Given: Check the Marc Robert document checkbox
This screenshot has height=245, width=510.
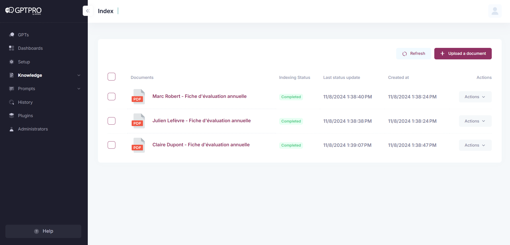Looking at the screenshot, I should click(x=111, y=97).
